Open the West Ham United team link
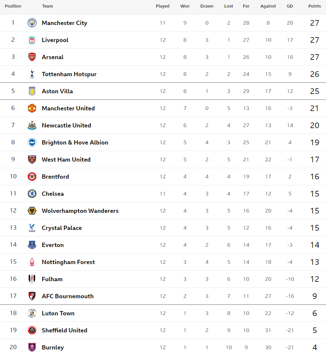This screenshot has width=326, height=359. point(66,160)
